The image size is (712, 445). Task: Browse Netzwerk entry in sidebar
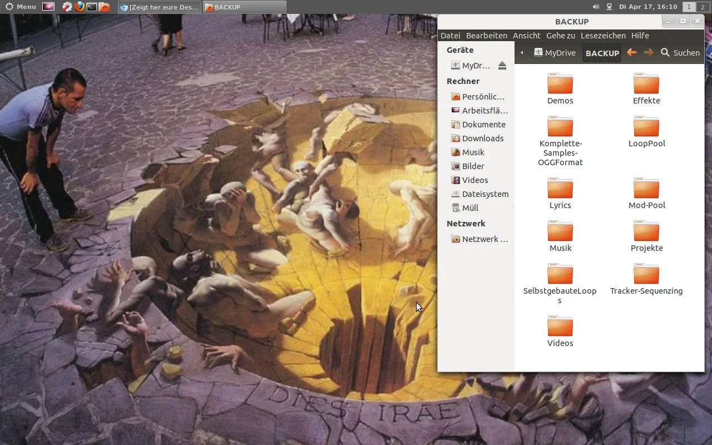click(x=479, y=239)
